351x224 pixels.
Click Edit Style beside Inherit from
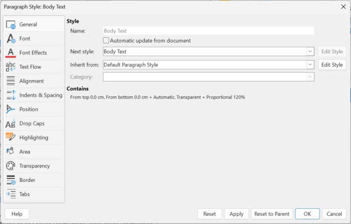pyautogui.click(x=332, y=65)
